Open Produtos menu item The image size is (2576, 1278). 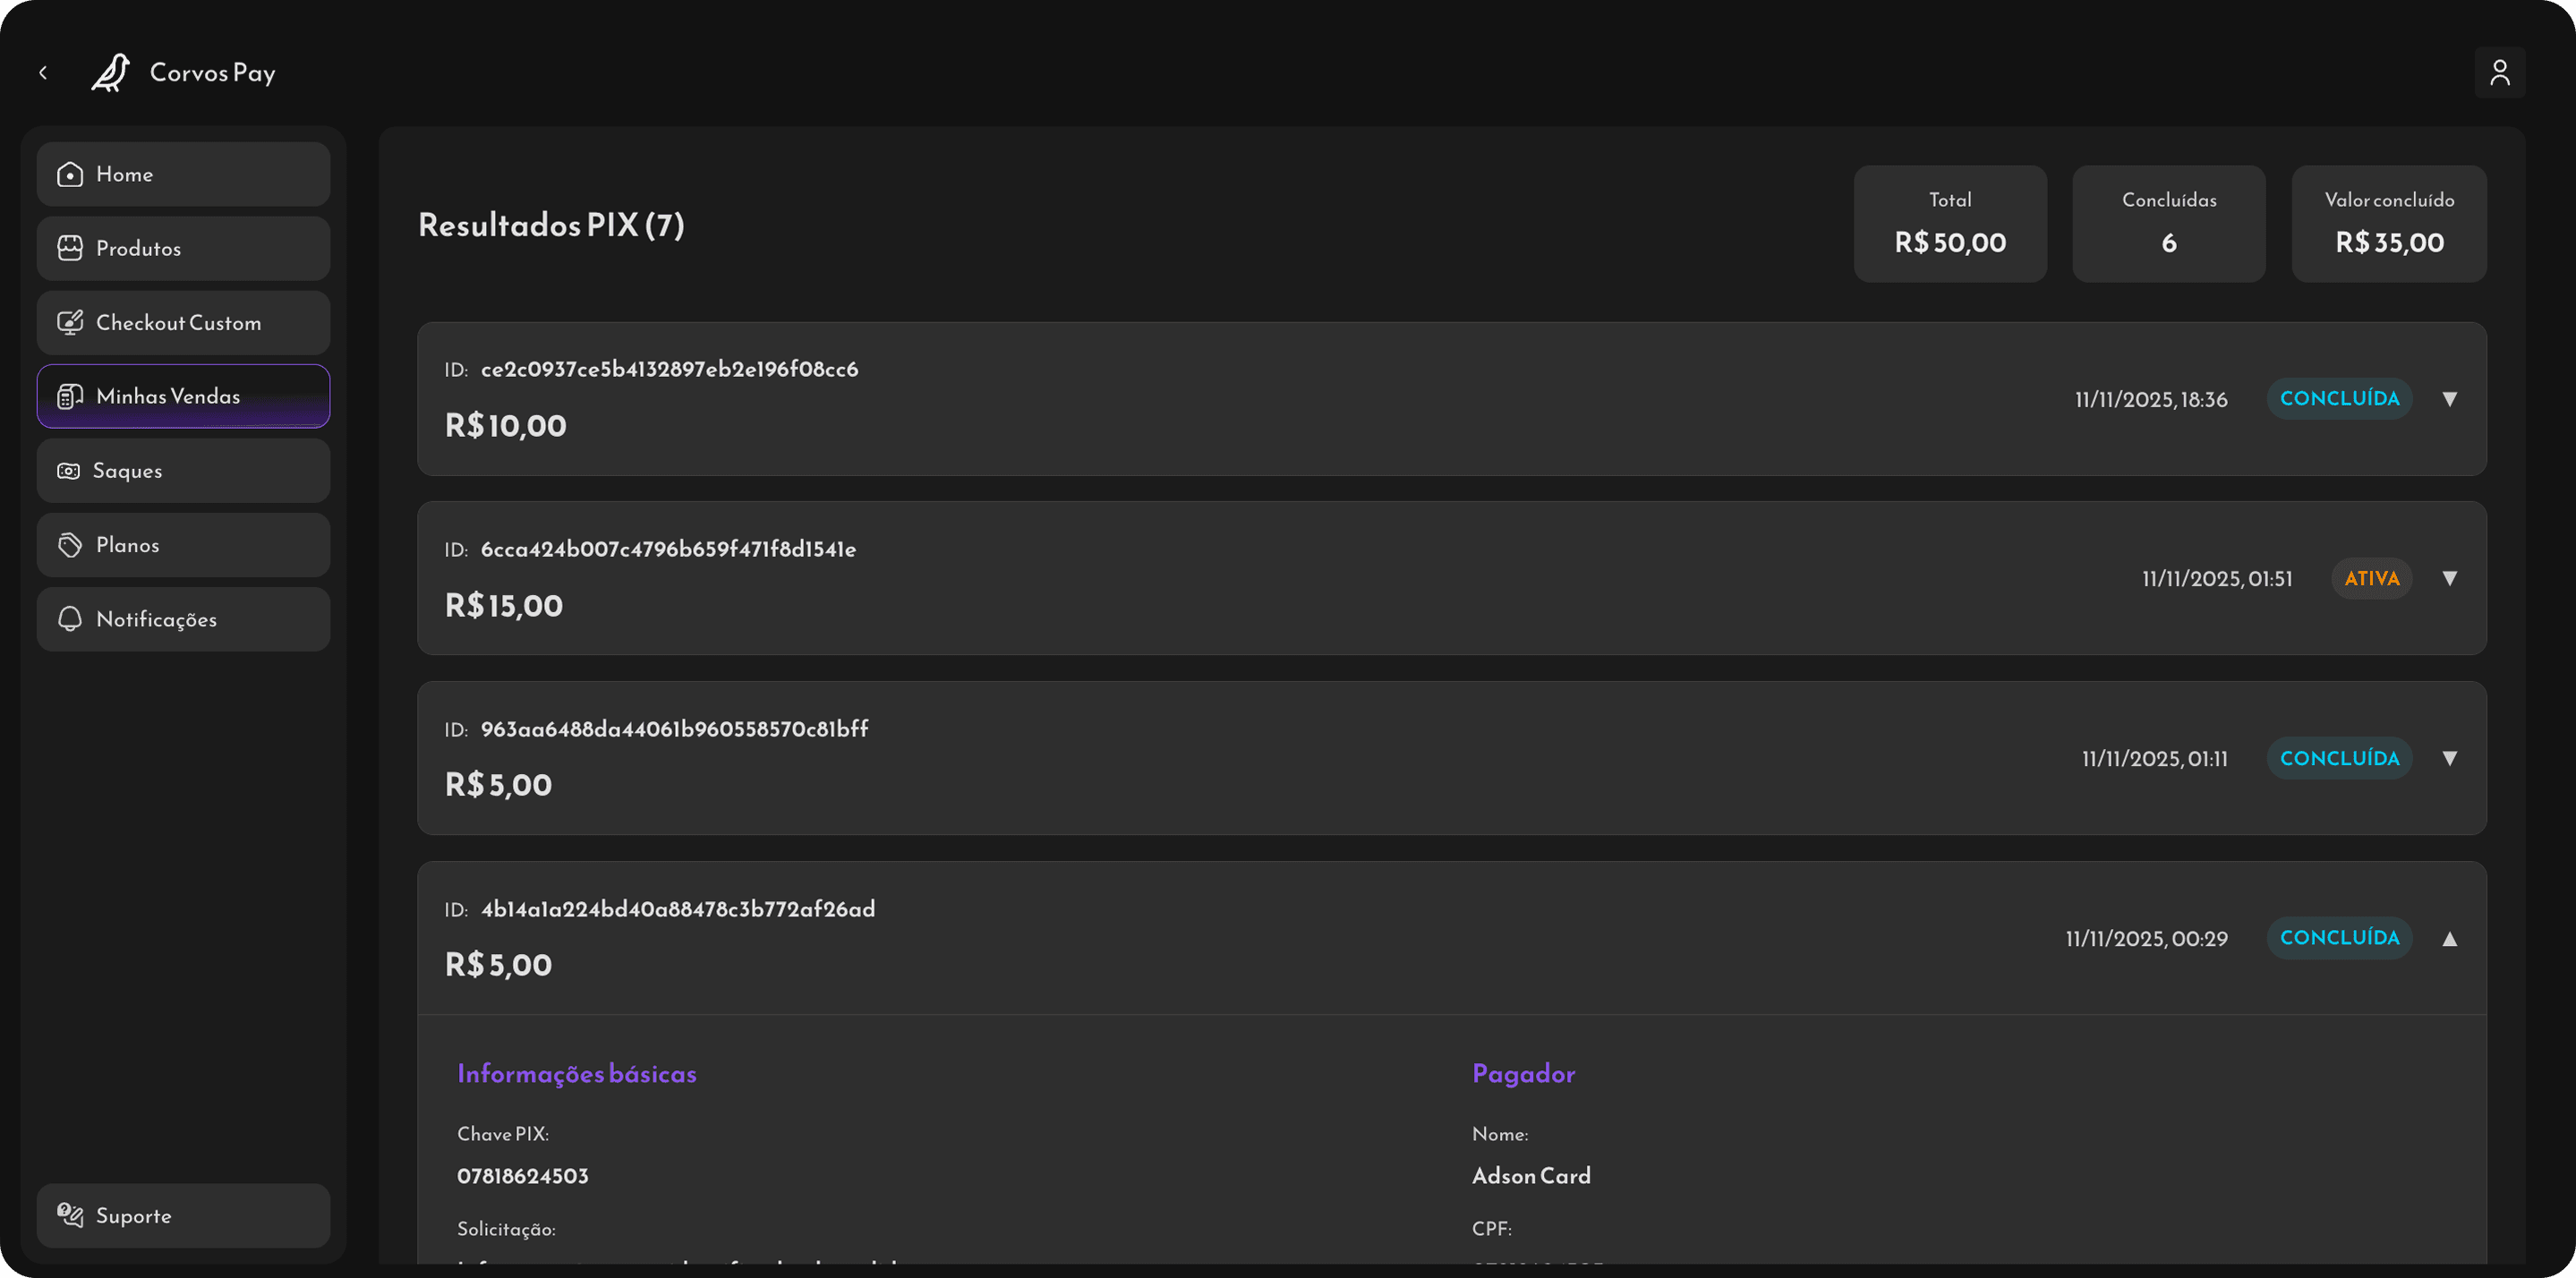point(183,249)
